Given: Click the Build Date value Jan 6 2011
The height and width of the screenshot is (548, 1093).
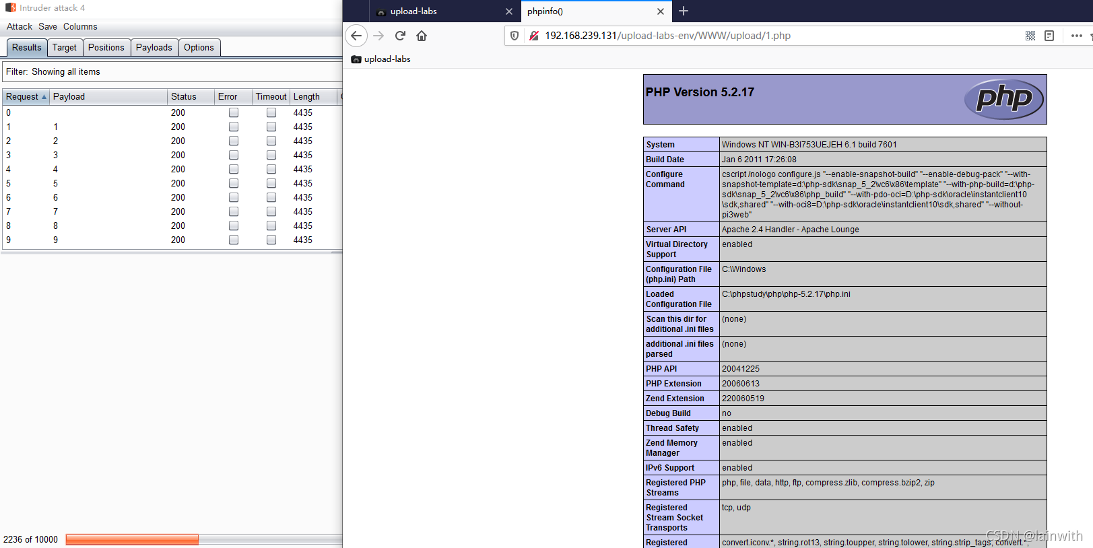Looking at the screenshot, I should tap(759, 160).
